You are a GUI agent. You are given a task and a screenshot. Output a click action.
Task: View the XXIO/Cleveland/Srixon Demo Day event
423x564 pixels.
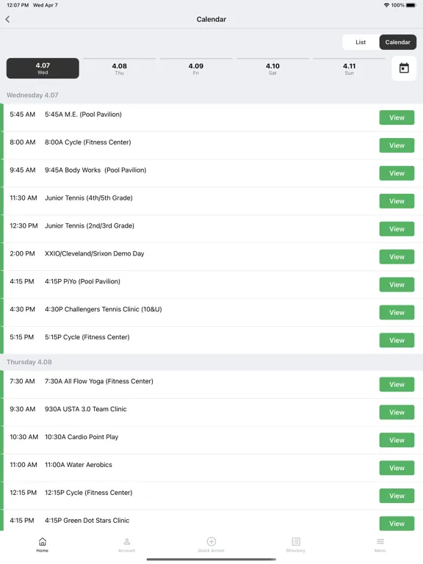[x=397, y=257]
